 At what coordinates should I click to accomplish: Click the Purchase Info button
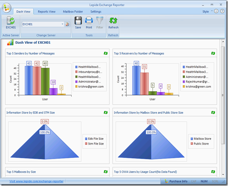[x=176, y=181]
